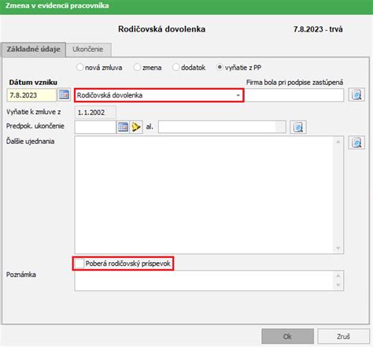Screen dimensions: 373x347
Task: Click scroll-down arrow in Ďalšie ujednania box
Action: [338, 248]
